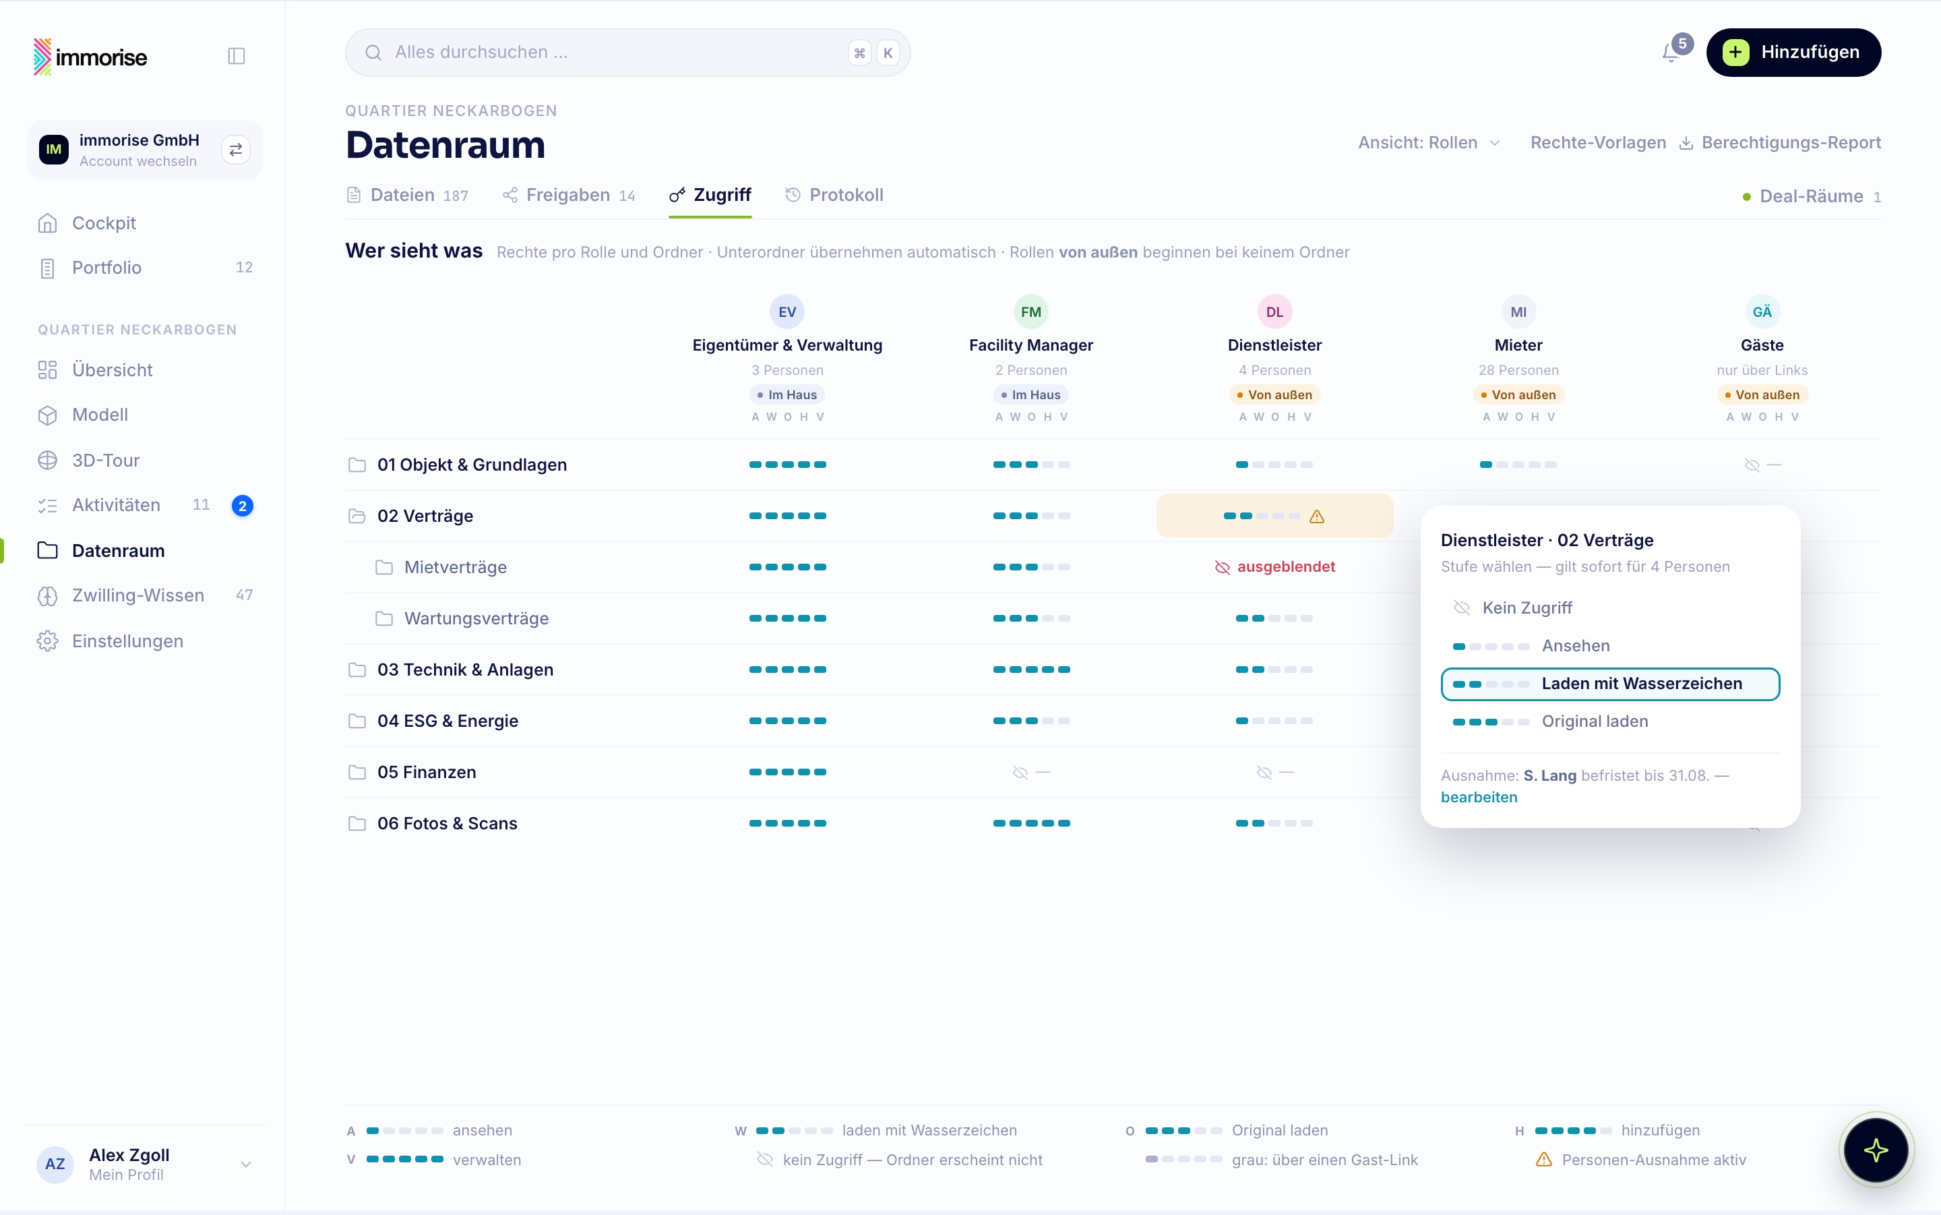Download the Berechtigungs-Report
Viewport: 1941px width, 1215px height.
(x=1779, y=143)
